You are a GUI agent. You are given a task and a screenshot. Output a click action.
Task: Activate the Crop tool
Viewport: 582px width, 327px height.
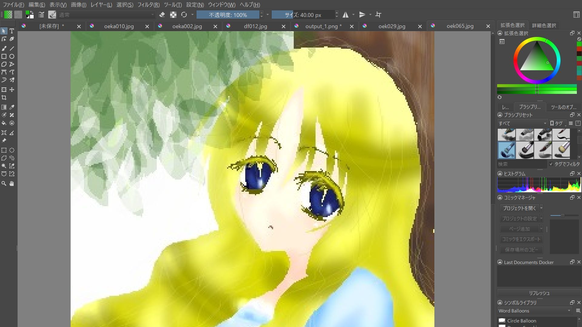(x=4, y=97)
